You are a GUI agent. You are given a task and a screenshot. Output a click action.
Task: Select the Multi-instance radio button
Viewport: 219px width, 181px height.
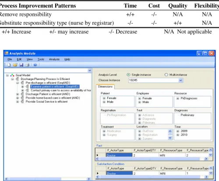[166, 75]
